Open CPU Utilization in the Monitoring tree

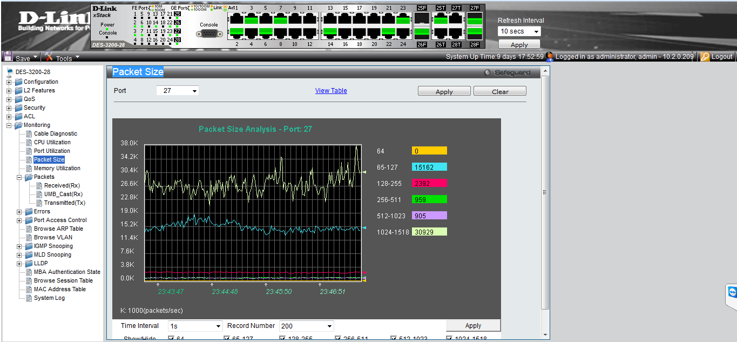pyautogui.click(x=52, y=142)
